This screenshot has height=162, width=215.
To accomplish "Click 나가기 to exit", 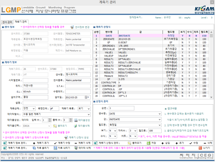I will [x=205, y=148].
